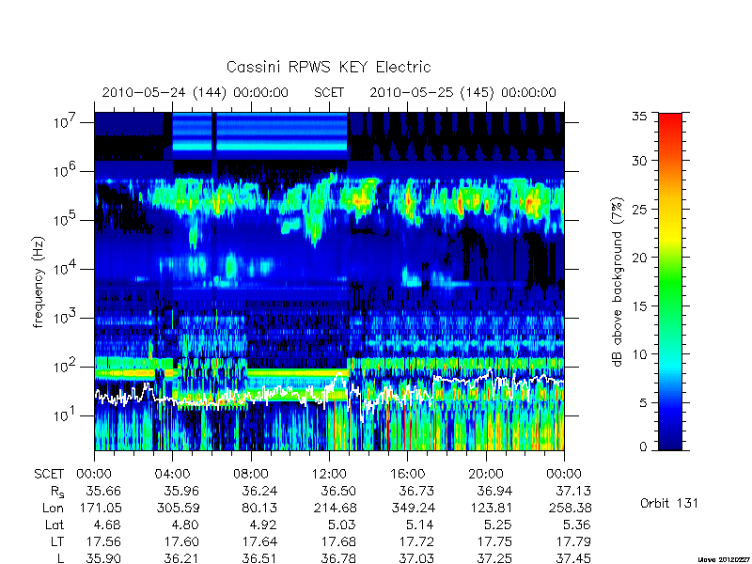Viewport: 752px width, 564px height.
Task: Click the colorbar tick label '30'
Action: point(640,161)
